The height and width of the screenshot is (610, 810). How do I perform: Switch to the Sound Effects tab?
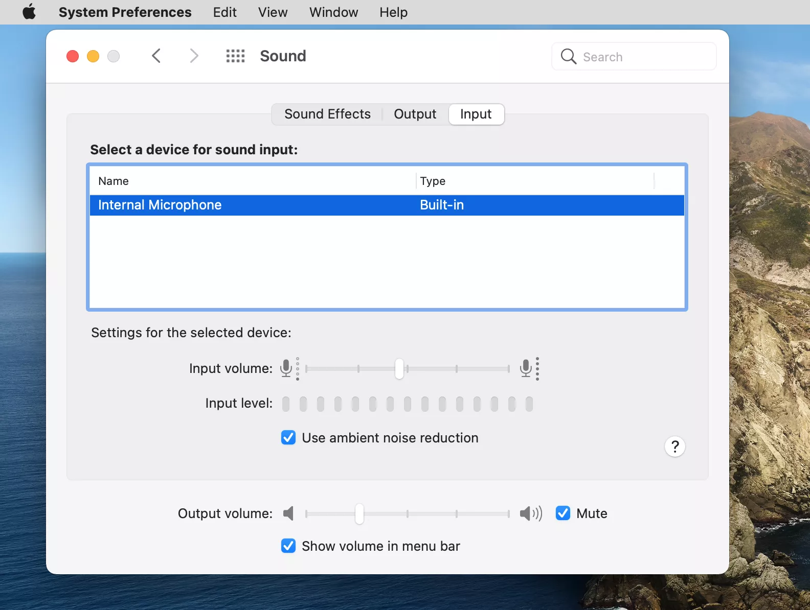pos(327,114)
